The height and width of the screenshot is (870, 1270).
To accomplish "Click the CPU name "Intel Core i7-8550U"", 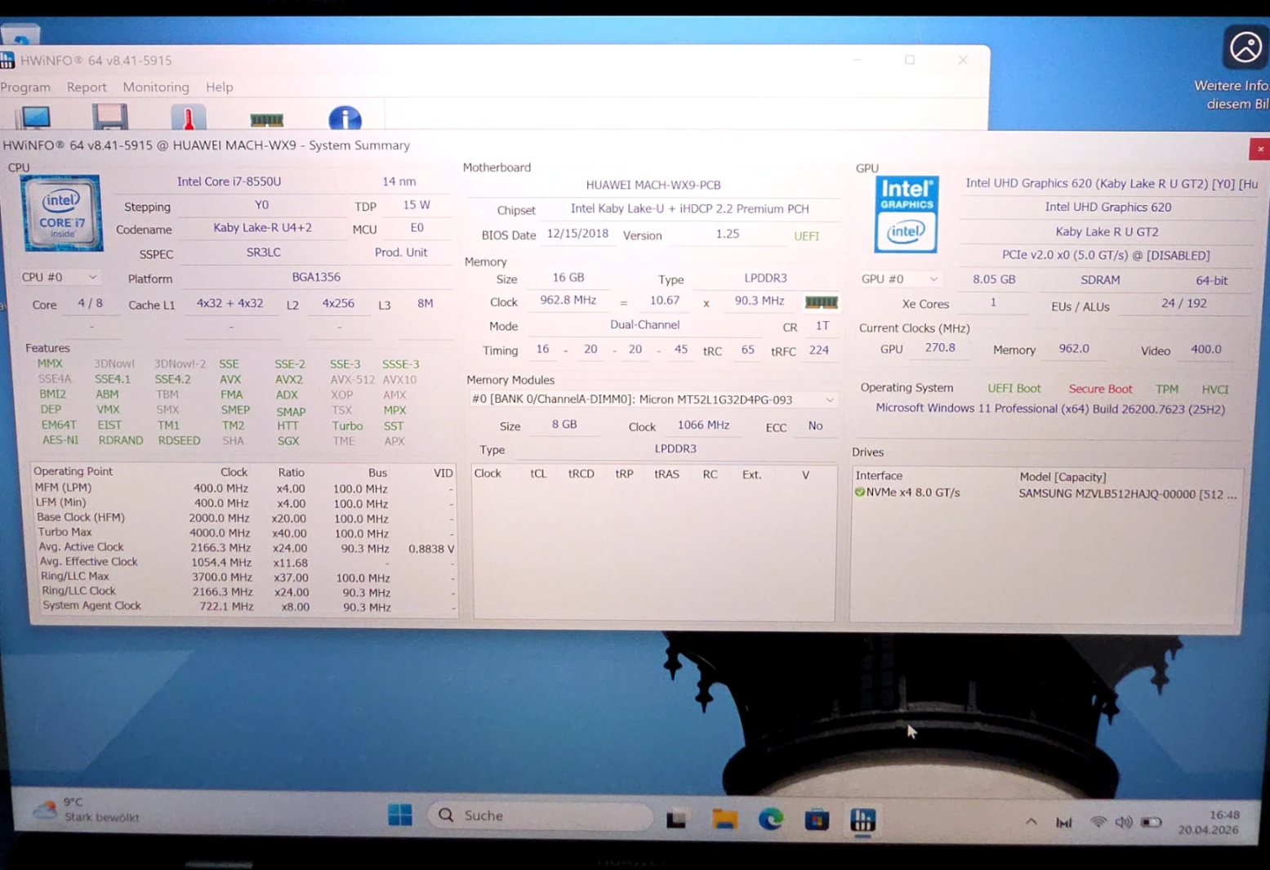I will tap(229, 181).
